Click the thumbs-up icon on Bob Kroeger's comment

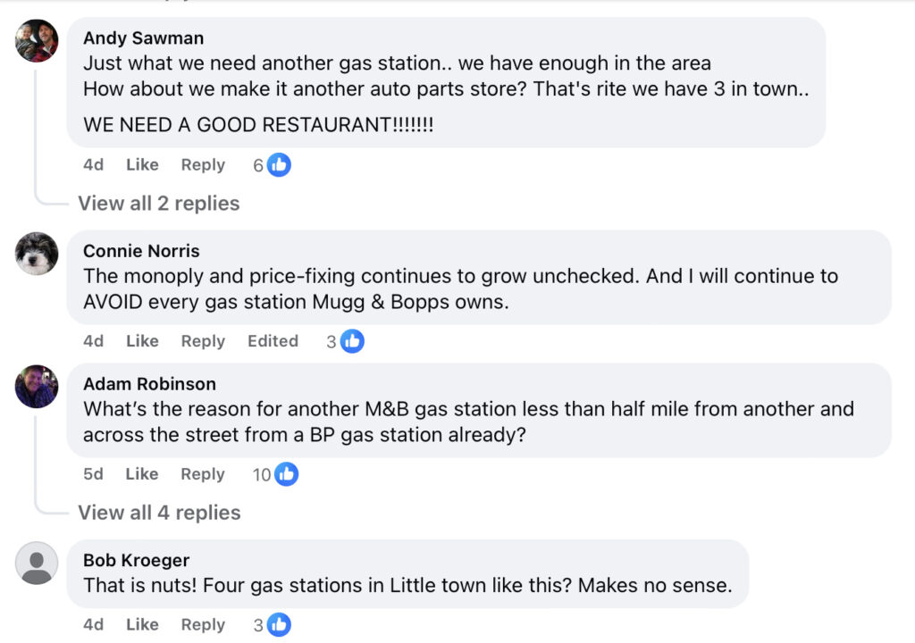tap(278, 624)
